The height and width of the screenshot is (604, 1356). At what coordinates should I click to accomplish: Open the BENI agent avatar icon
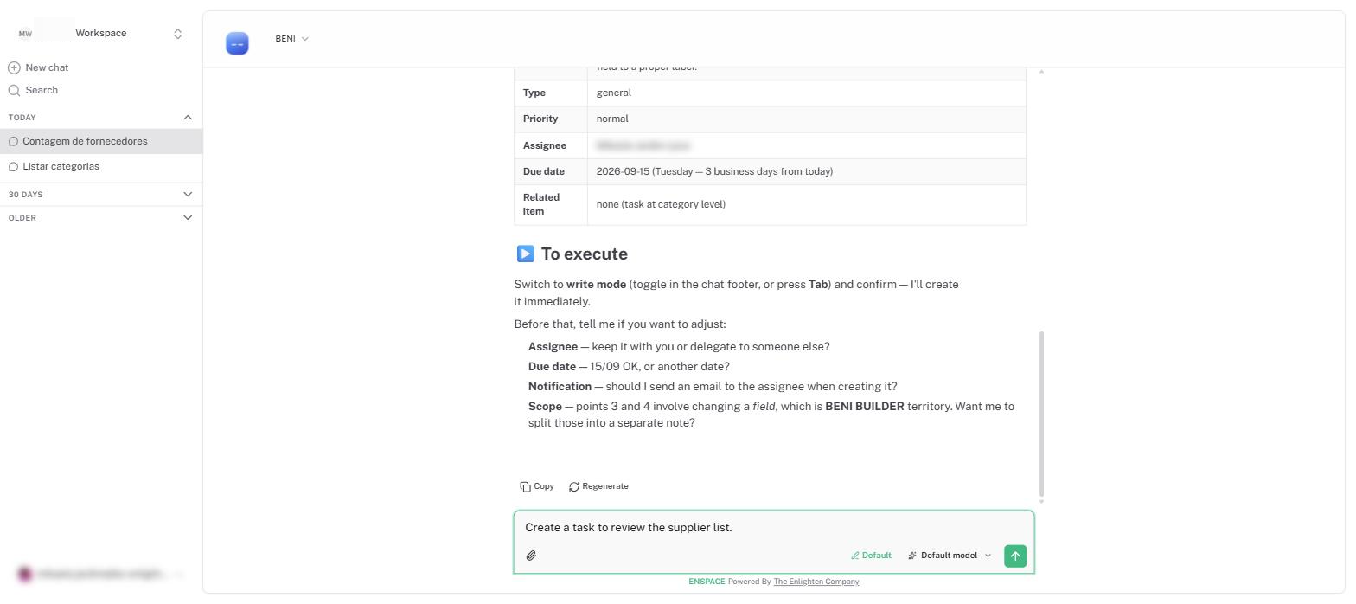tap(237, 43)
